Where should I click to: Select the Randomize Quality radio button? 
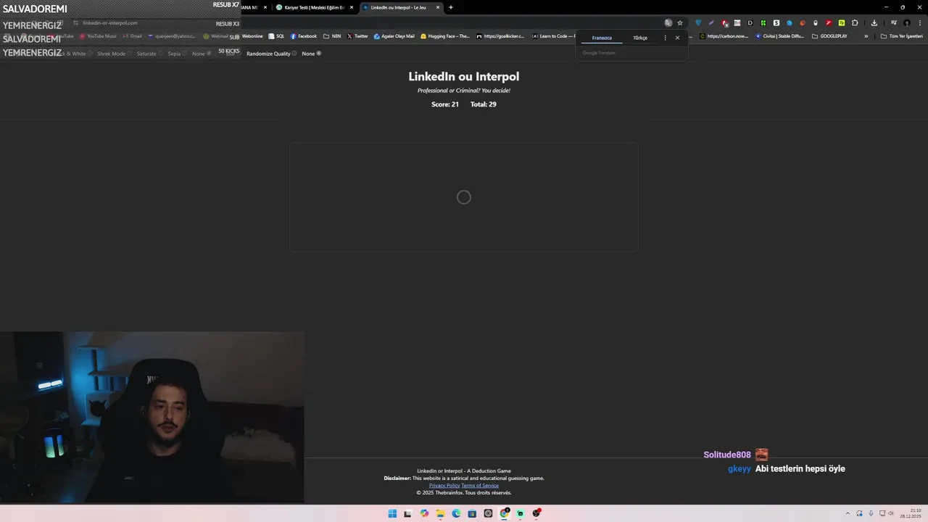click(294, 54)
